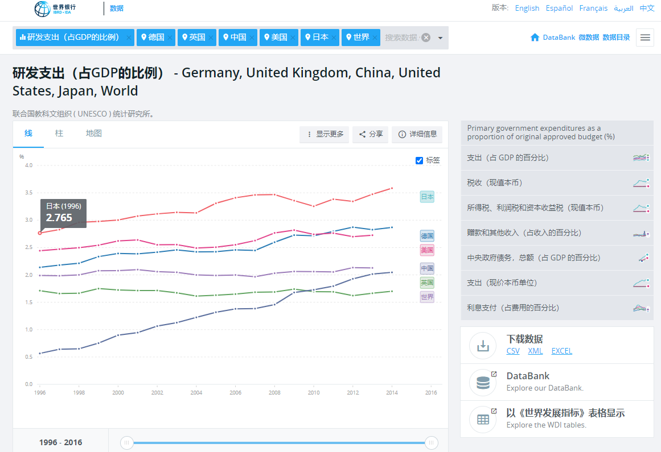Click the right handle of year slider

432,442
